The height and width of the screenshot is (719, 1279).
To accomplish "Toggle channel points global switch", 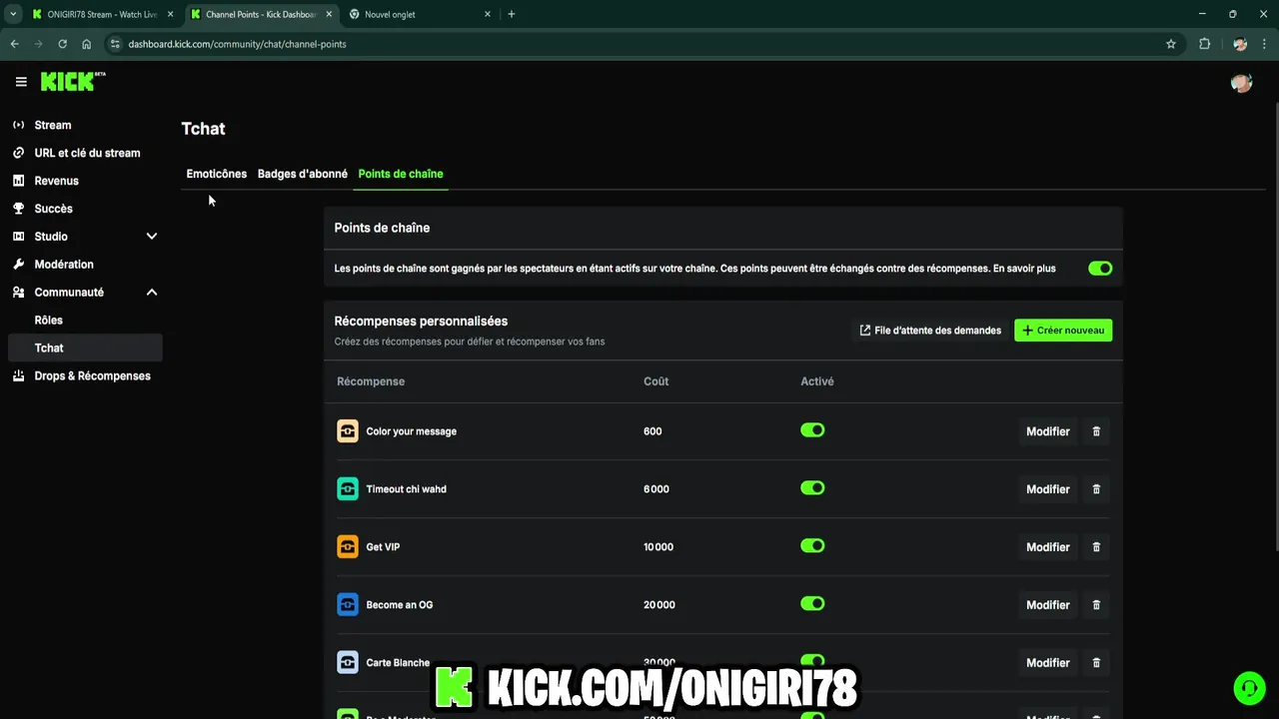I will point(1100,269).
